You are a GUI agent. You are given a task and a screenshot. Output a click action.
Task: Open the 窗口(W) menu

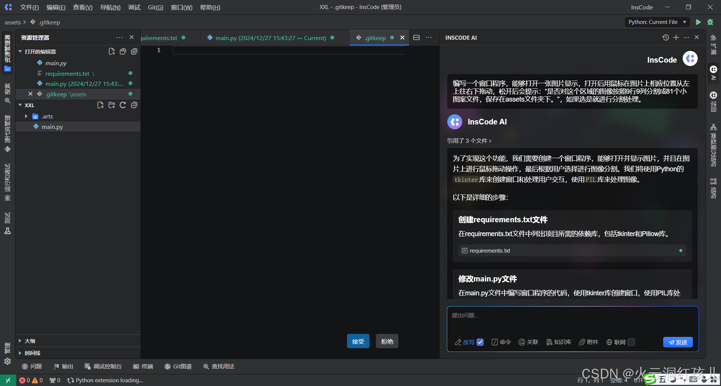181,7
